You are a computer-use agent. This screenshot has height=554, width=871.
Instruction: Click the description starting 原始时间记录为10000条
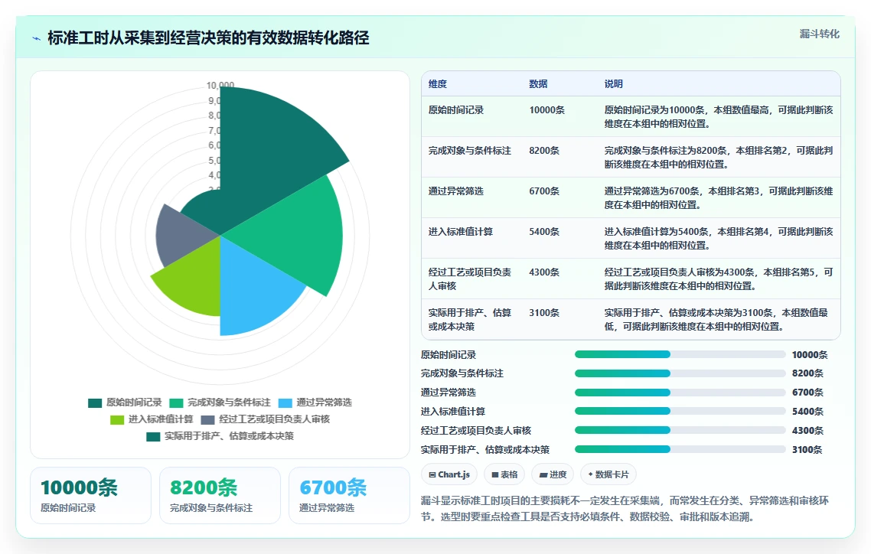tap(719, 116)
